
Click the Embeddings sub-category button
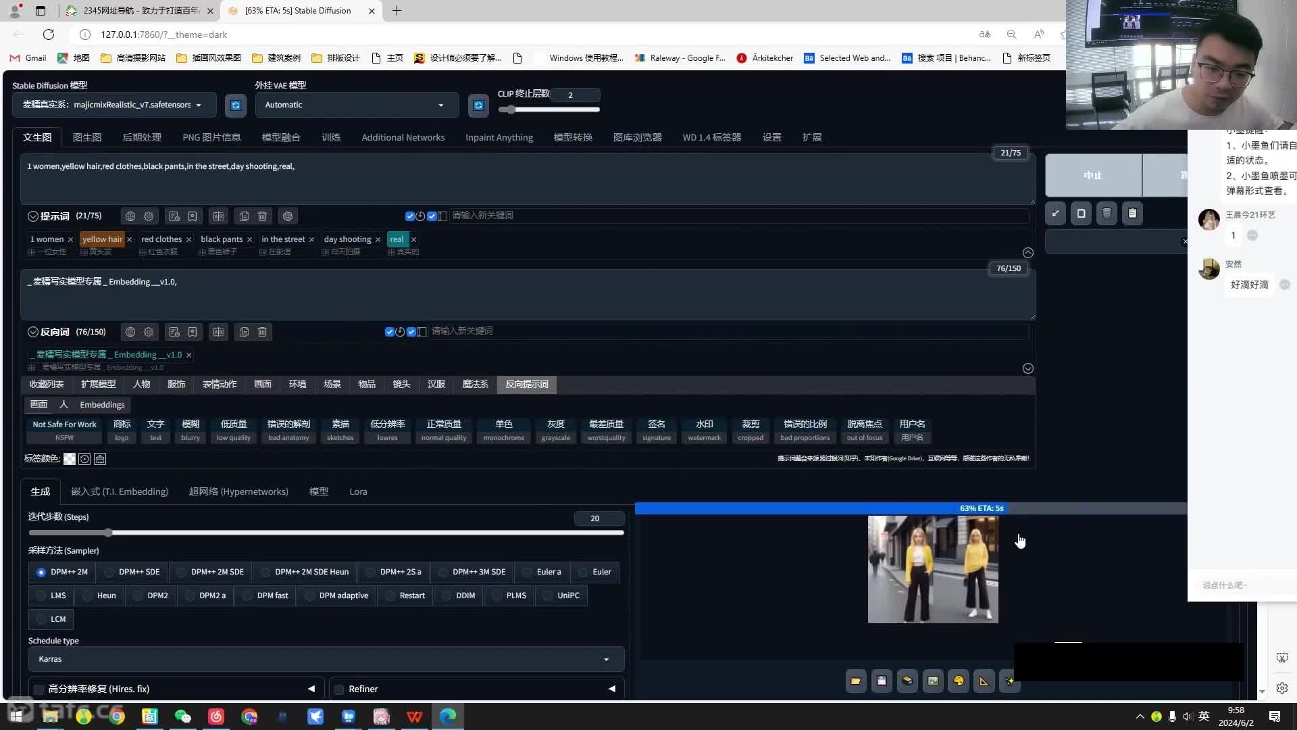tap(102, 405)
